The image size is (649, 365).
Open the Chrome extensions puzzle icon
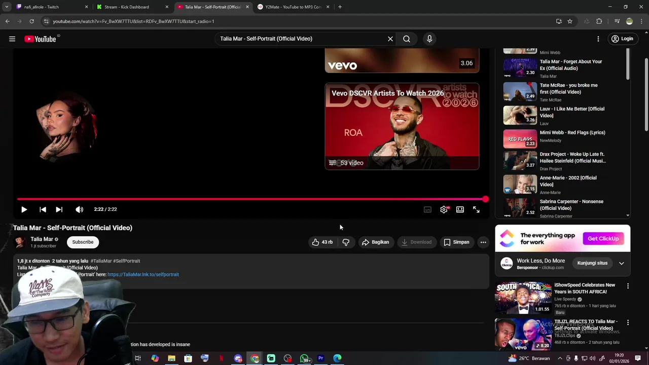click(599, 21)
